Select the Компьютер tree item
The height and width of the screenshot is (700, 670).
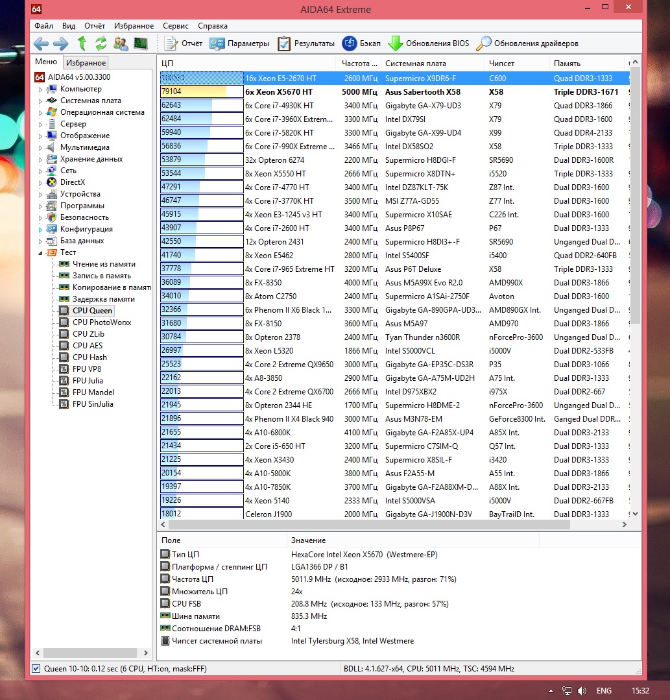81,89
